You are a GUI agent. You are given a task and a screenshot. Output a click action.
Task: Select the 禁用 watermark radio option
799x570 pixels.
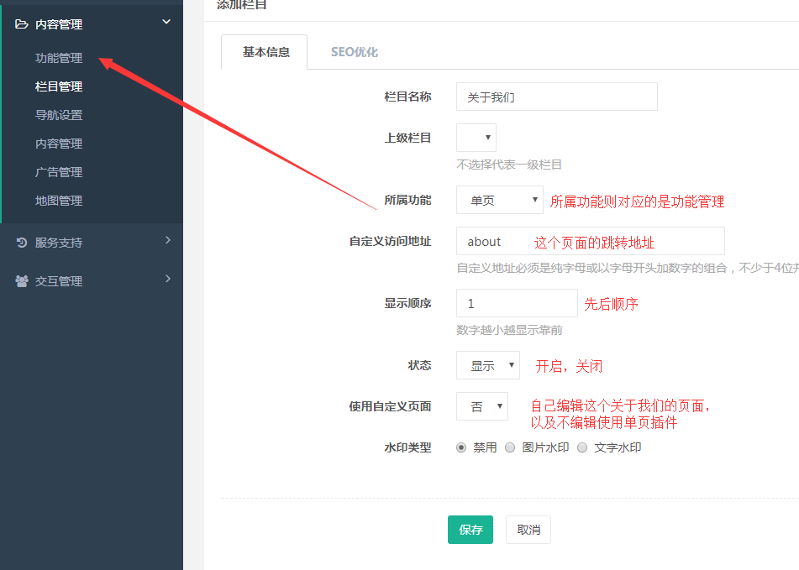tap(461, 447)
